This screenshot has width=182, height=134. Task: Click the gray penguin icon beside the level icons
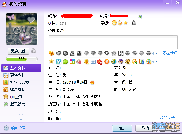134,23
